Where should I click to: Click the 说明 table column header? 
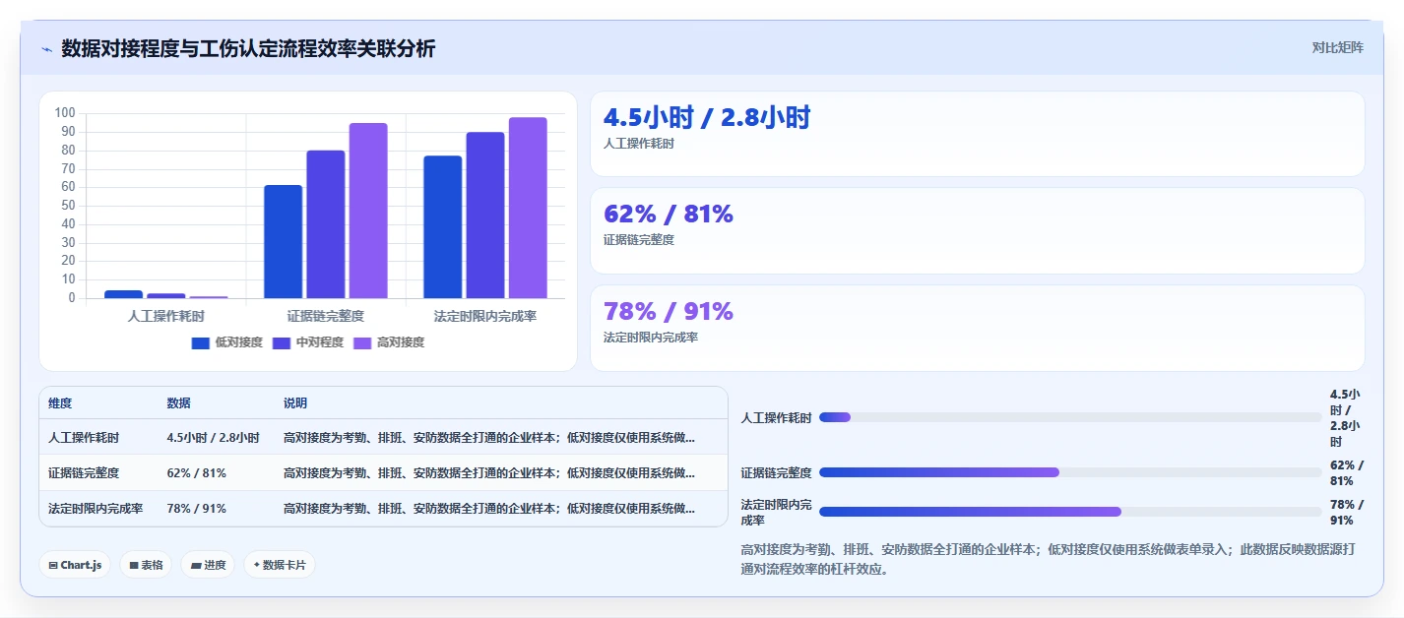pos(295,403)
